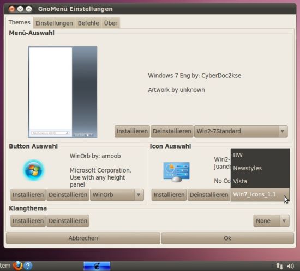Go to the Über tab
The height and width of the screenshot is (271, 300).
[x=111, y=23]
